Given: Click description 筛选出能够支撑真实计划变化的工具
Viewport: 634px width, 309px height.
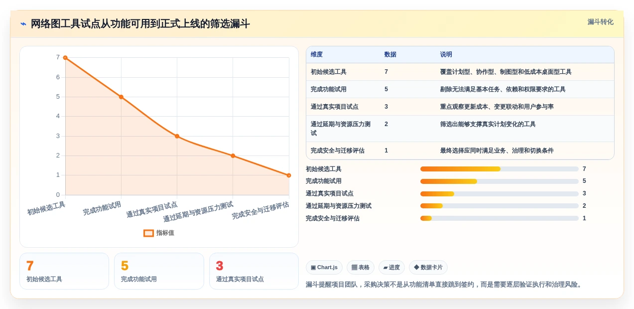Looking at the screenshot, I should [x=488, y=124].
